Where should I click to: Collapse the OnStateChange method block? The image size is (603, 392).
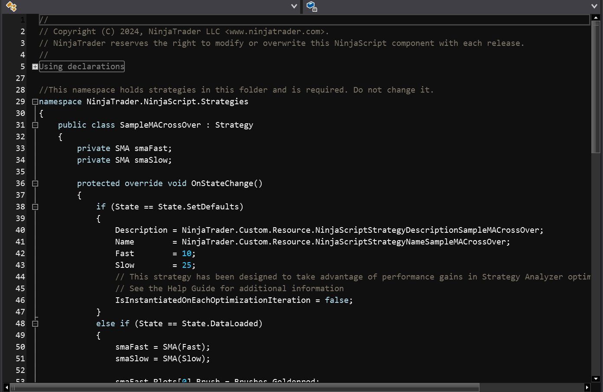[x=35, y=183]
